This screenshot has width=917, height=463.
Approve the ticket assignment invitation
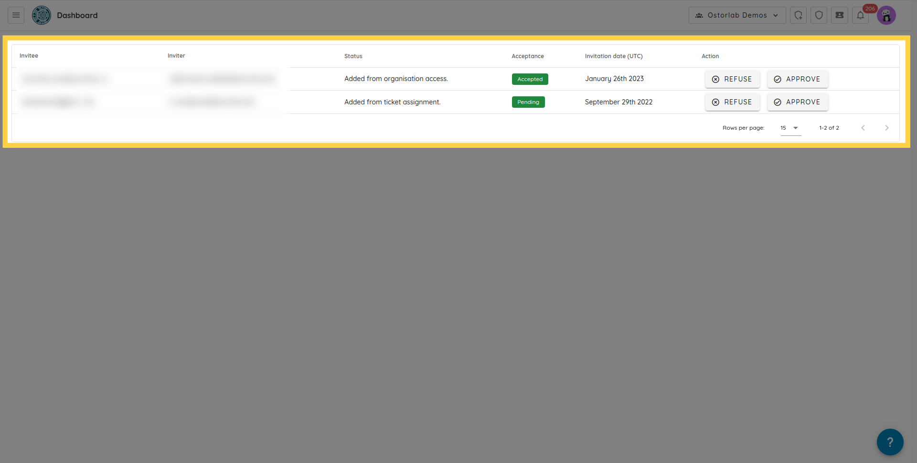pyautogui.click(x=797, y=102)
